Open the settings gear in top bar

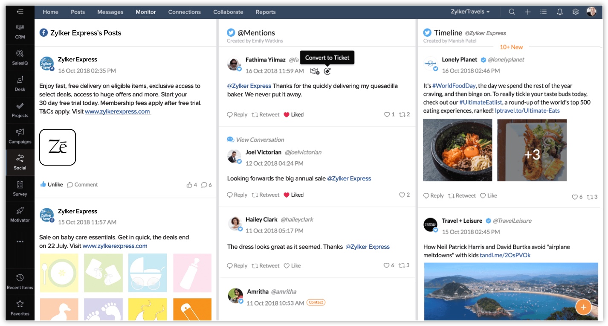[576, 12]
